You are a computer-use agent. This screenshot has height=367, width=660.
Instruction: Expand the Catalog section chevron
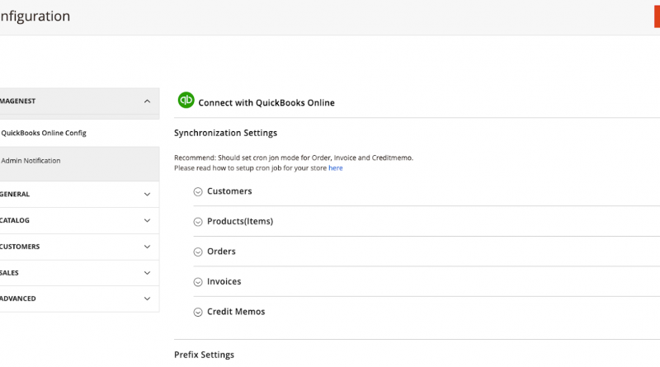pyautogui.click(x=147, y=221)
